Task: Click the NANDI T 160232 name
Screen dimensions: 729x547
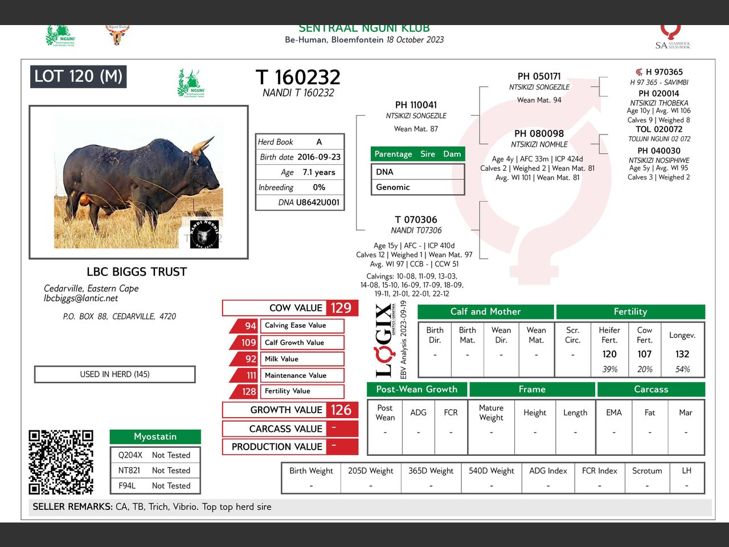Action: coord(298,93)
